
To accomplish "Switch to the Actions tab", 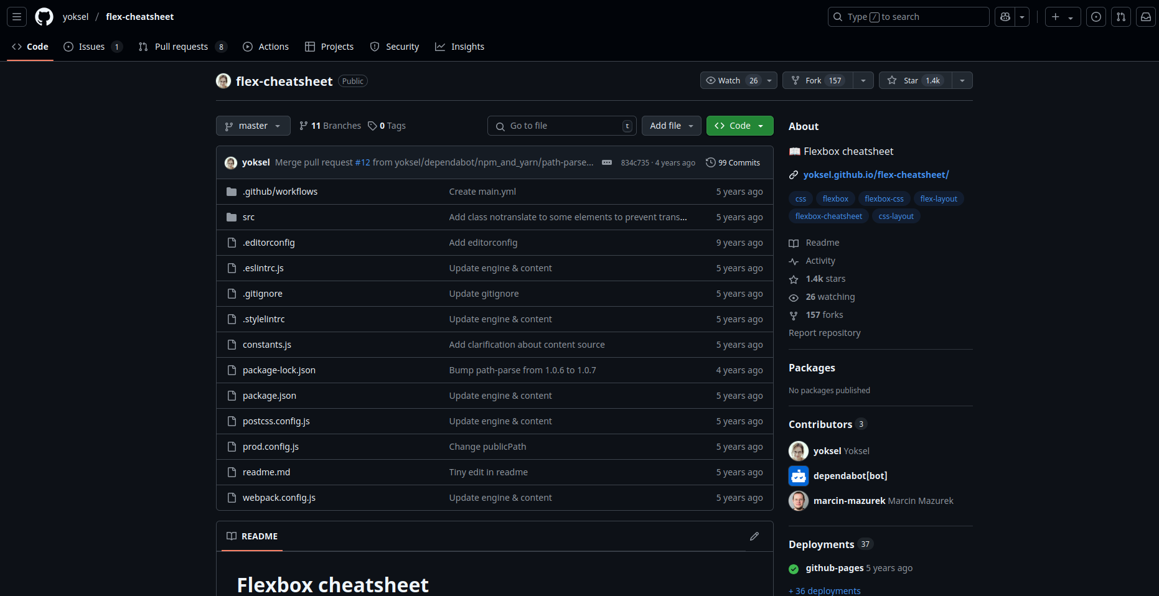I will (x=266, y=46).
